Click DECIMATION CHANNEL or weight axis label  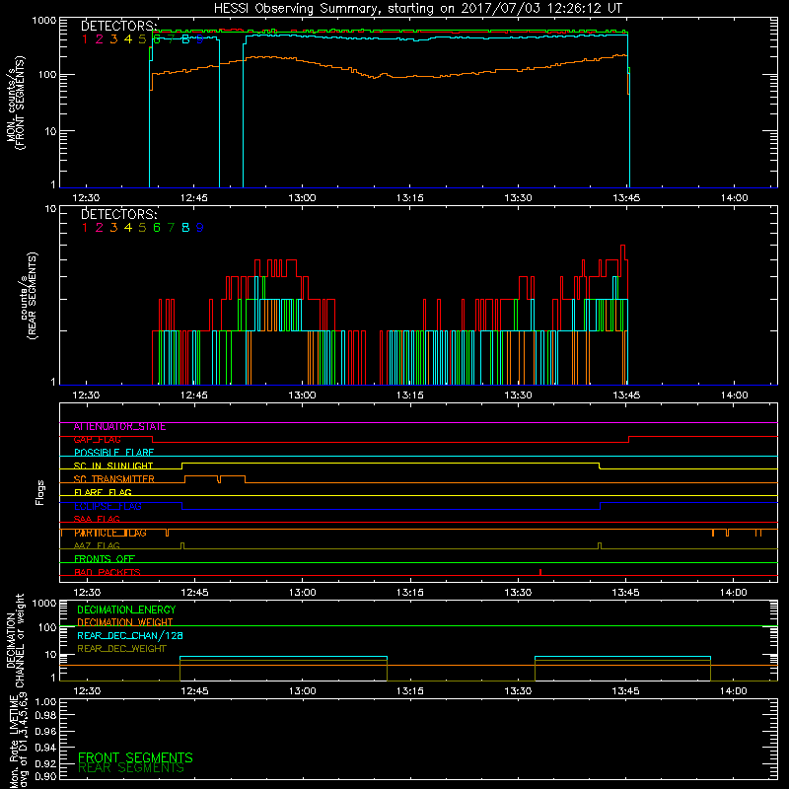(15, 640)
